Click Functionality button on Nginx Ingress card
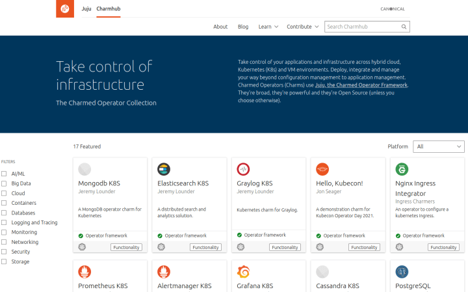 pos(443,247)
